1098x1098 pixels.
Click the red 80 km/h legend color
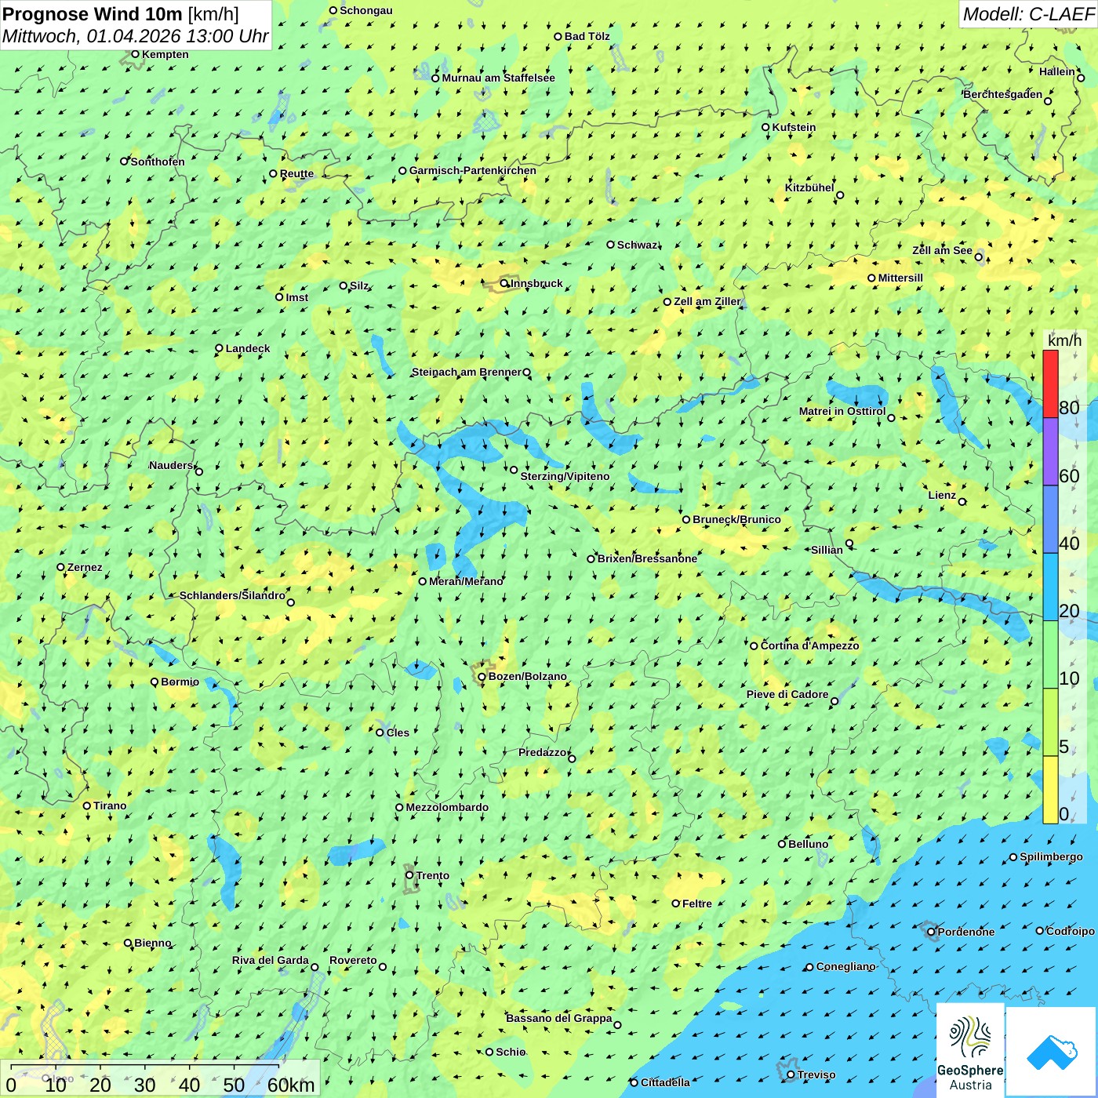tap(1050, 384)
